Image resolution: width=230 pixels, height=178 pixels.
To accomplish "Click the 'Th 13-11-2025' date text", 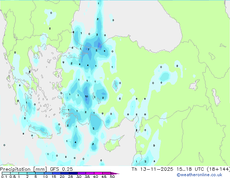I will [152, 169].
